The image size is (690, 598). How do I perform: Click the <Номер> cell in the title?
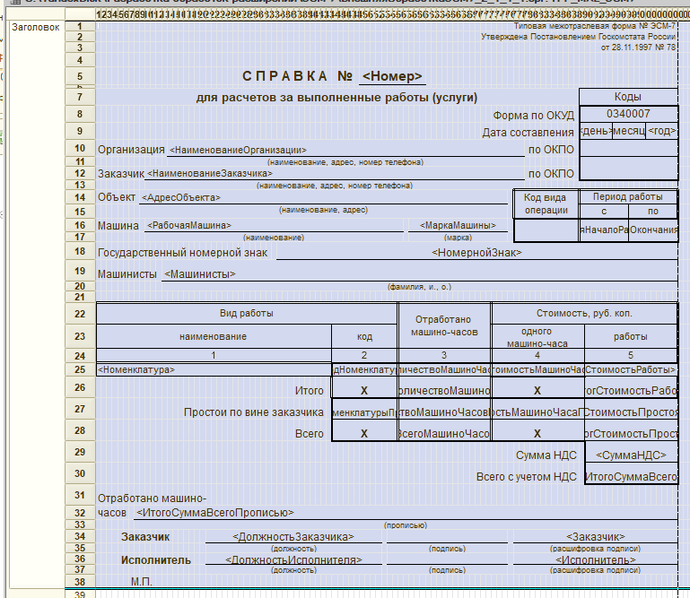[392, 76]
